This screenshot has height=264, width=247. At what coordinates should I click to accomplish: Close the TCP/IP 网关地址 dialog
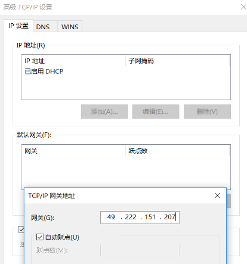(217, 195)
